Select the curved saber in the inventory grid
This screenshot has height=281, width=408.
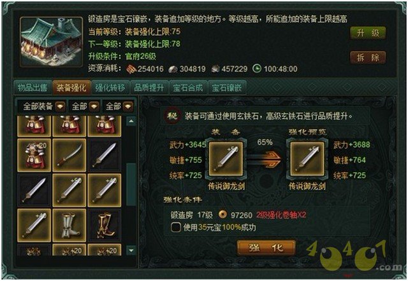(69, 155)
